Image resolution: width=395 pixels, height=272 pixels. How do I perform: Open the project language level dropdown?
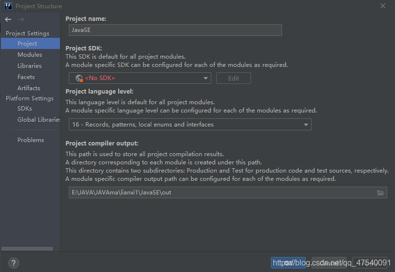click(x=190, y=125)
